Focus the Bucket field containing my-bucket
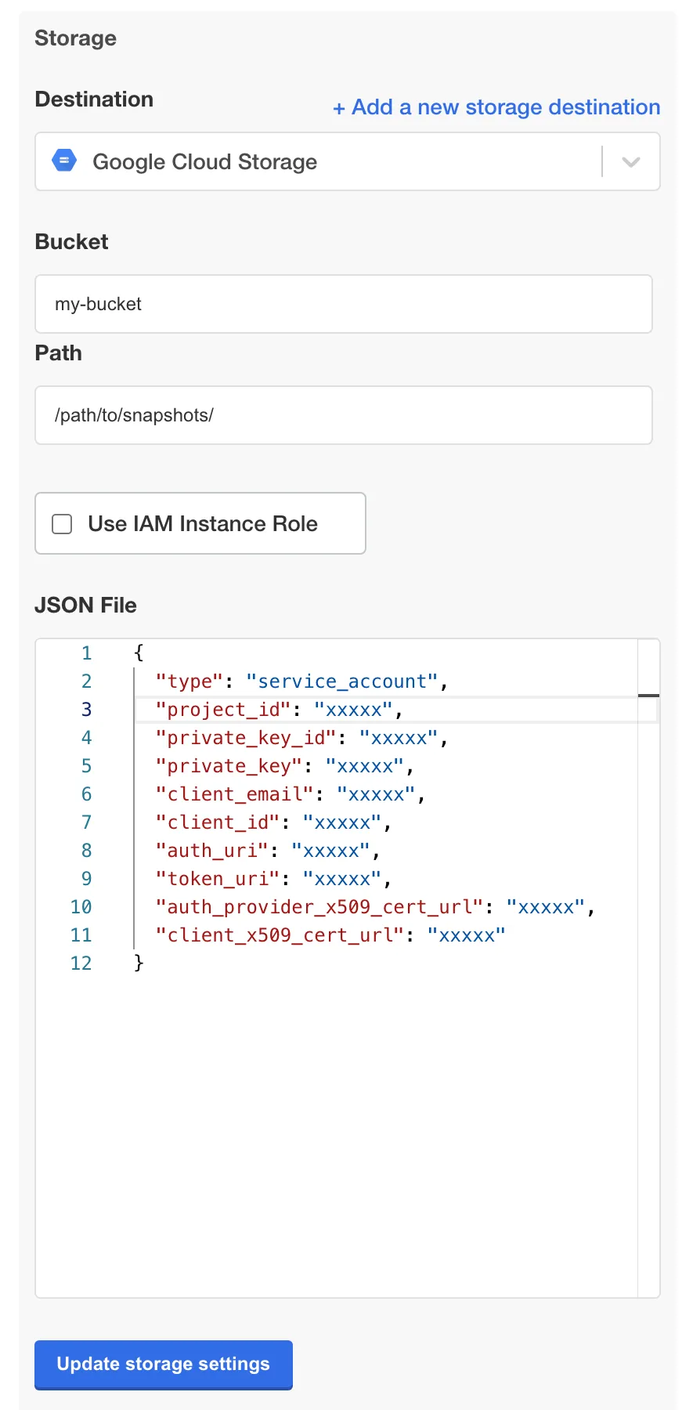The height and width of the screenshot is (1410, 693). [x=344, y=304]
